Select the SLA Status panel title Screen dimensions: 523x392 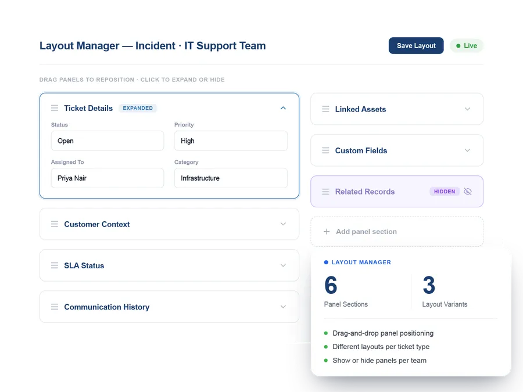tap(84, 265)
